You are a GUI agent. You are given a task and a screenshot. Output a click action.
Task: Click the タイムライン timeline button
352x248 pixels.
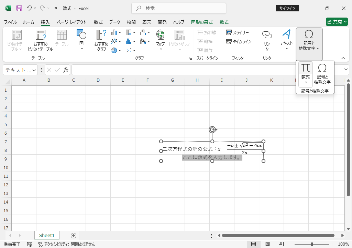tap(239, 42)
